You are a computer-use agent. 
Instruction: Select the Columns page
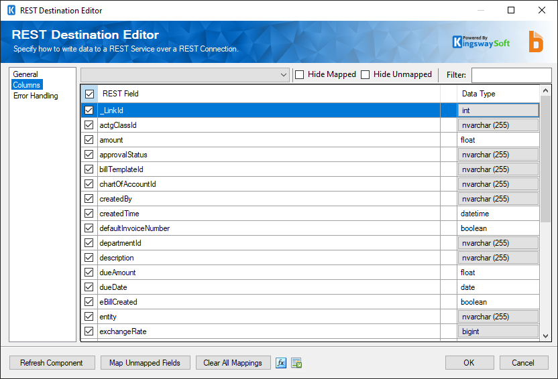(27, 85)
